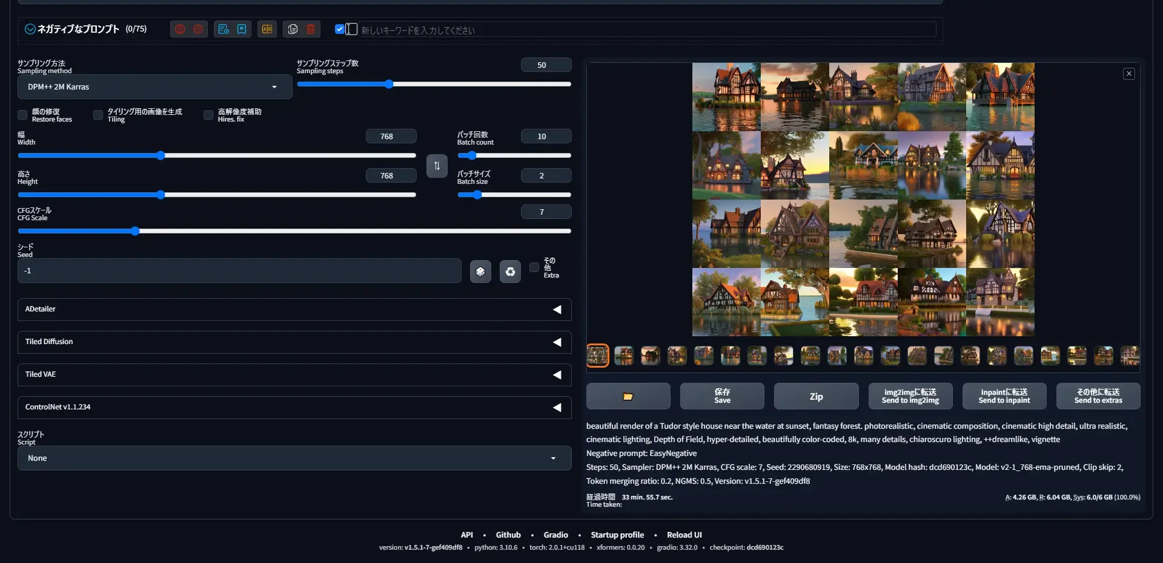Click the Reload UI link in footer
The height and width of the screenshot is (563, 1163).
point(684,535)
